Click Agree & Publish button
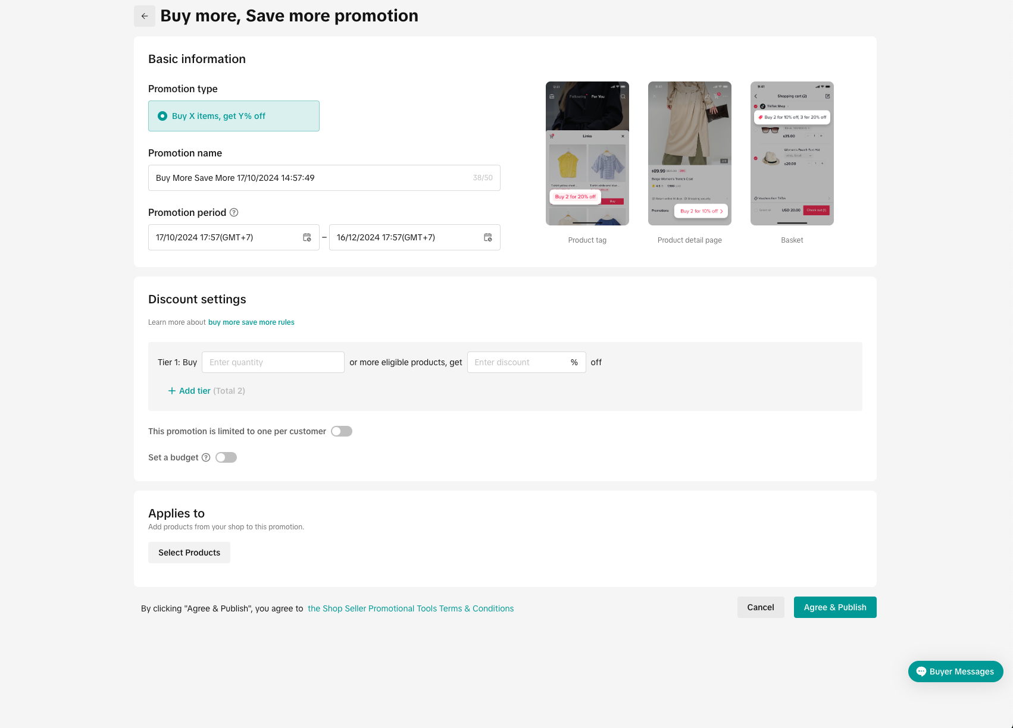This screenshot has height=728, width=1013. 835,607
